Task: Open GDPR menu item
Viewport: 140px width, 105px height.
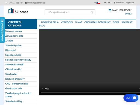Action: [116, 22]
